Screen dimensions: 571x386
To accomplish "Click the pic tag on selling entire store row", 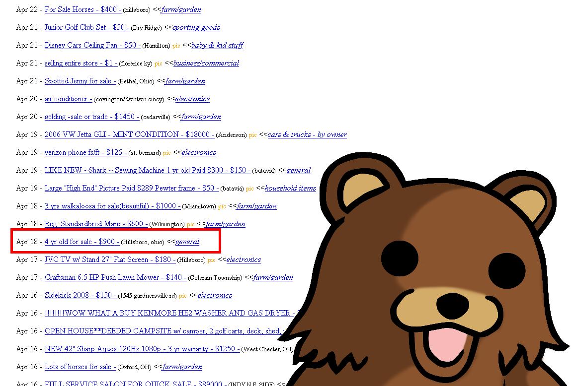I will [159, 64].
